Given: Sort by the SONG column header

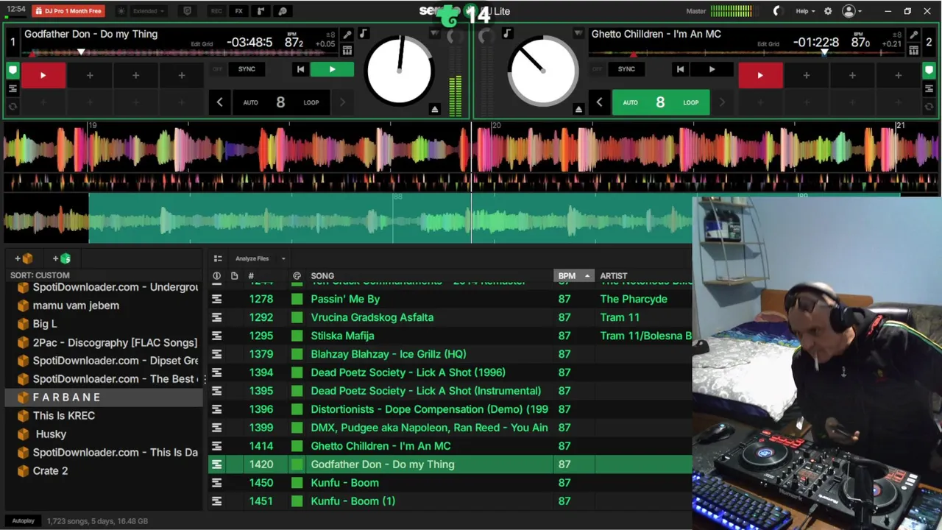Looking at the screenshot, I should click(322, 276).
